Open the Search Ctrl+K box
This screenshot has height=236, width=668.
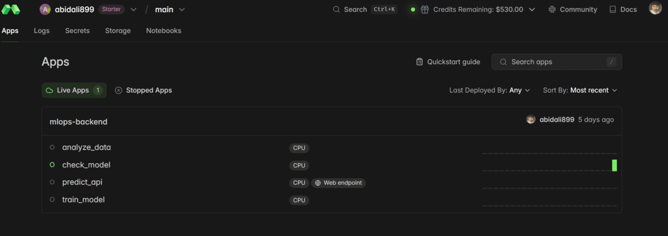365,9
